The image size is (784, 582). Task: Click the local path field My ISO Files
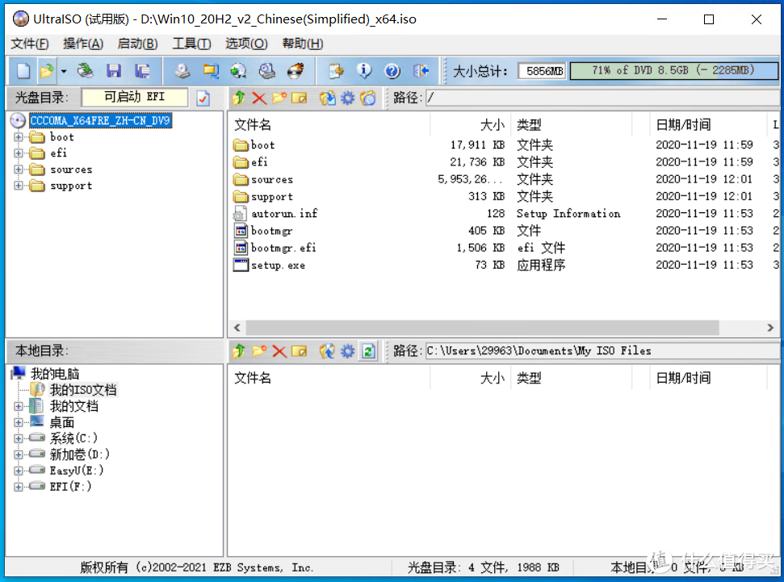[602, 351]
